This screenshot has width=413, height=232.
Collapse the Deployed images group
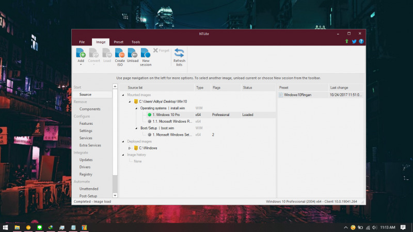point(123,141)
